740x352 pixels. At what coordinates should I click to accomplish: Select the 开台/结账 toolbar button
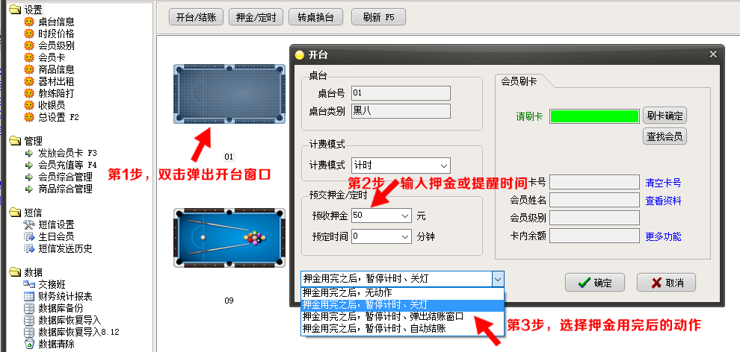[x=196, y=17]
